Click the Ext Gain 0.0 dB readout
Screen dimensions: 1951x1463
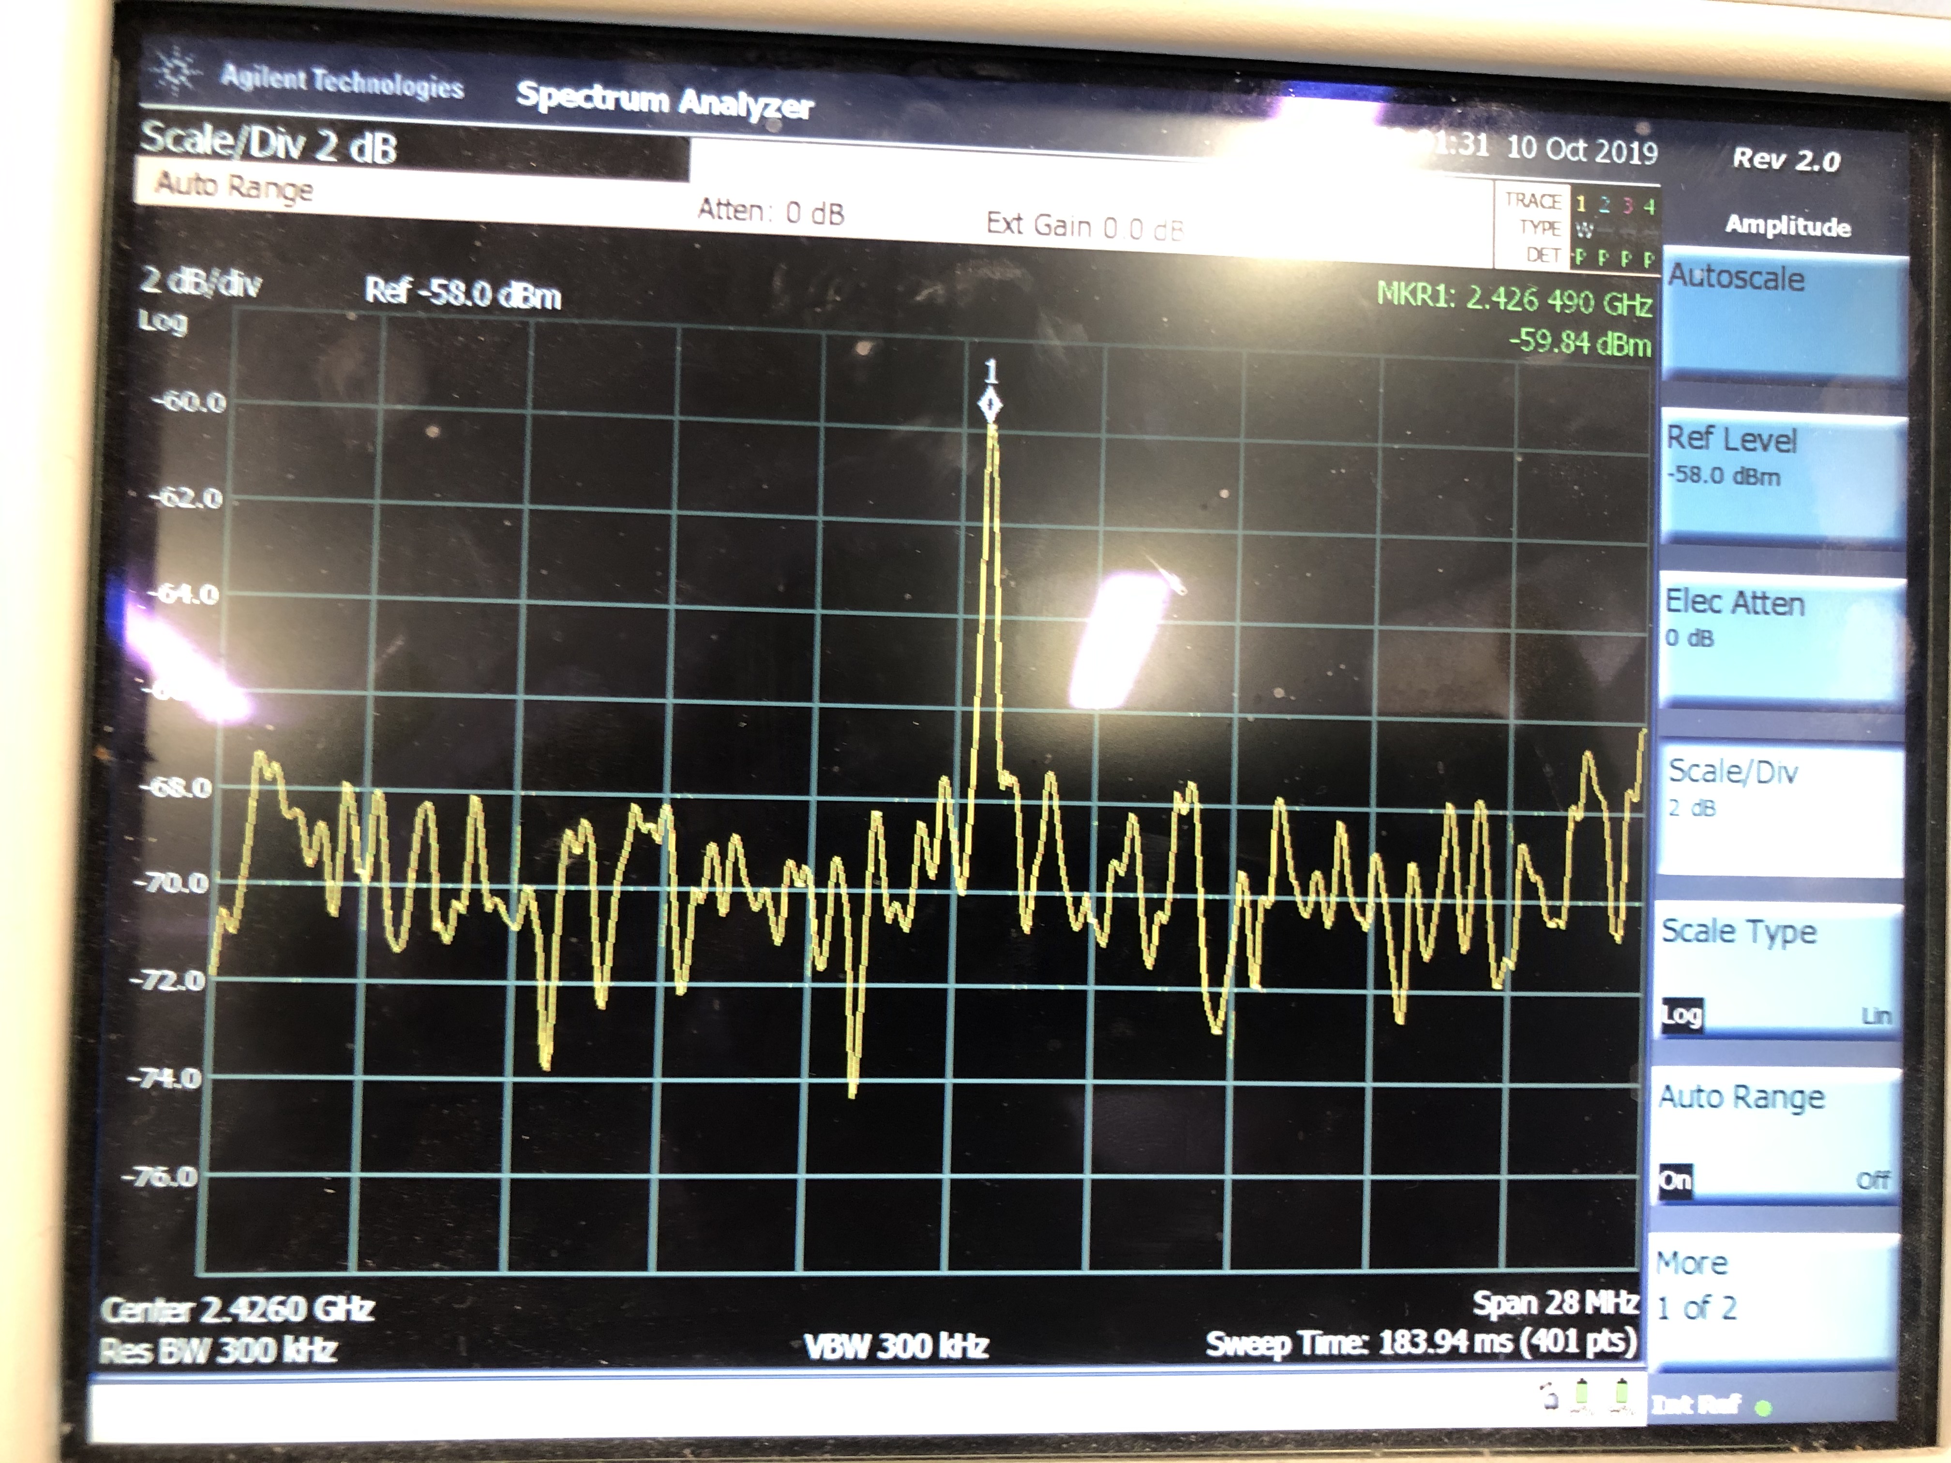1084,226
